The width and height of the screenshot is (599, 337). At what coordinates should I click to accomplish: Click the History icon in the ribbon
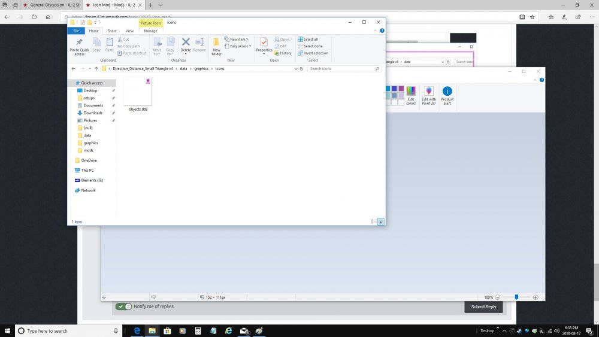click(x=283, y=53)
